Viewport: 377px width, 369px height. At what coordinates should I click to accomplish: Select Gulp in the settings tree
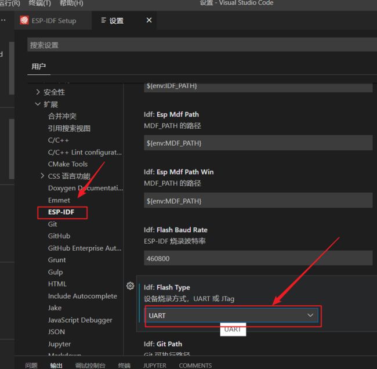(55, 272)
